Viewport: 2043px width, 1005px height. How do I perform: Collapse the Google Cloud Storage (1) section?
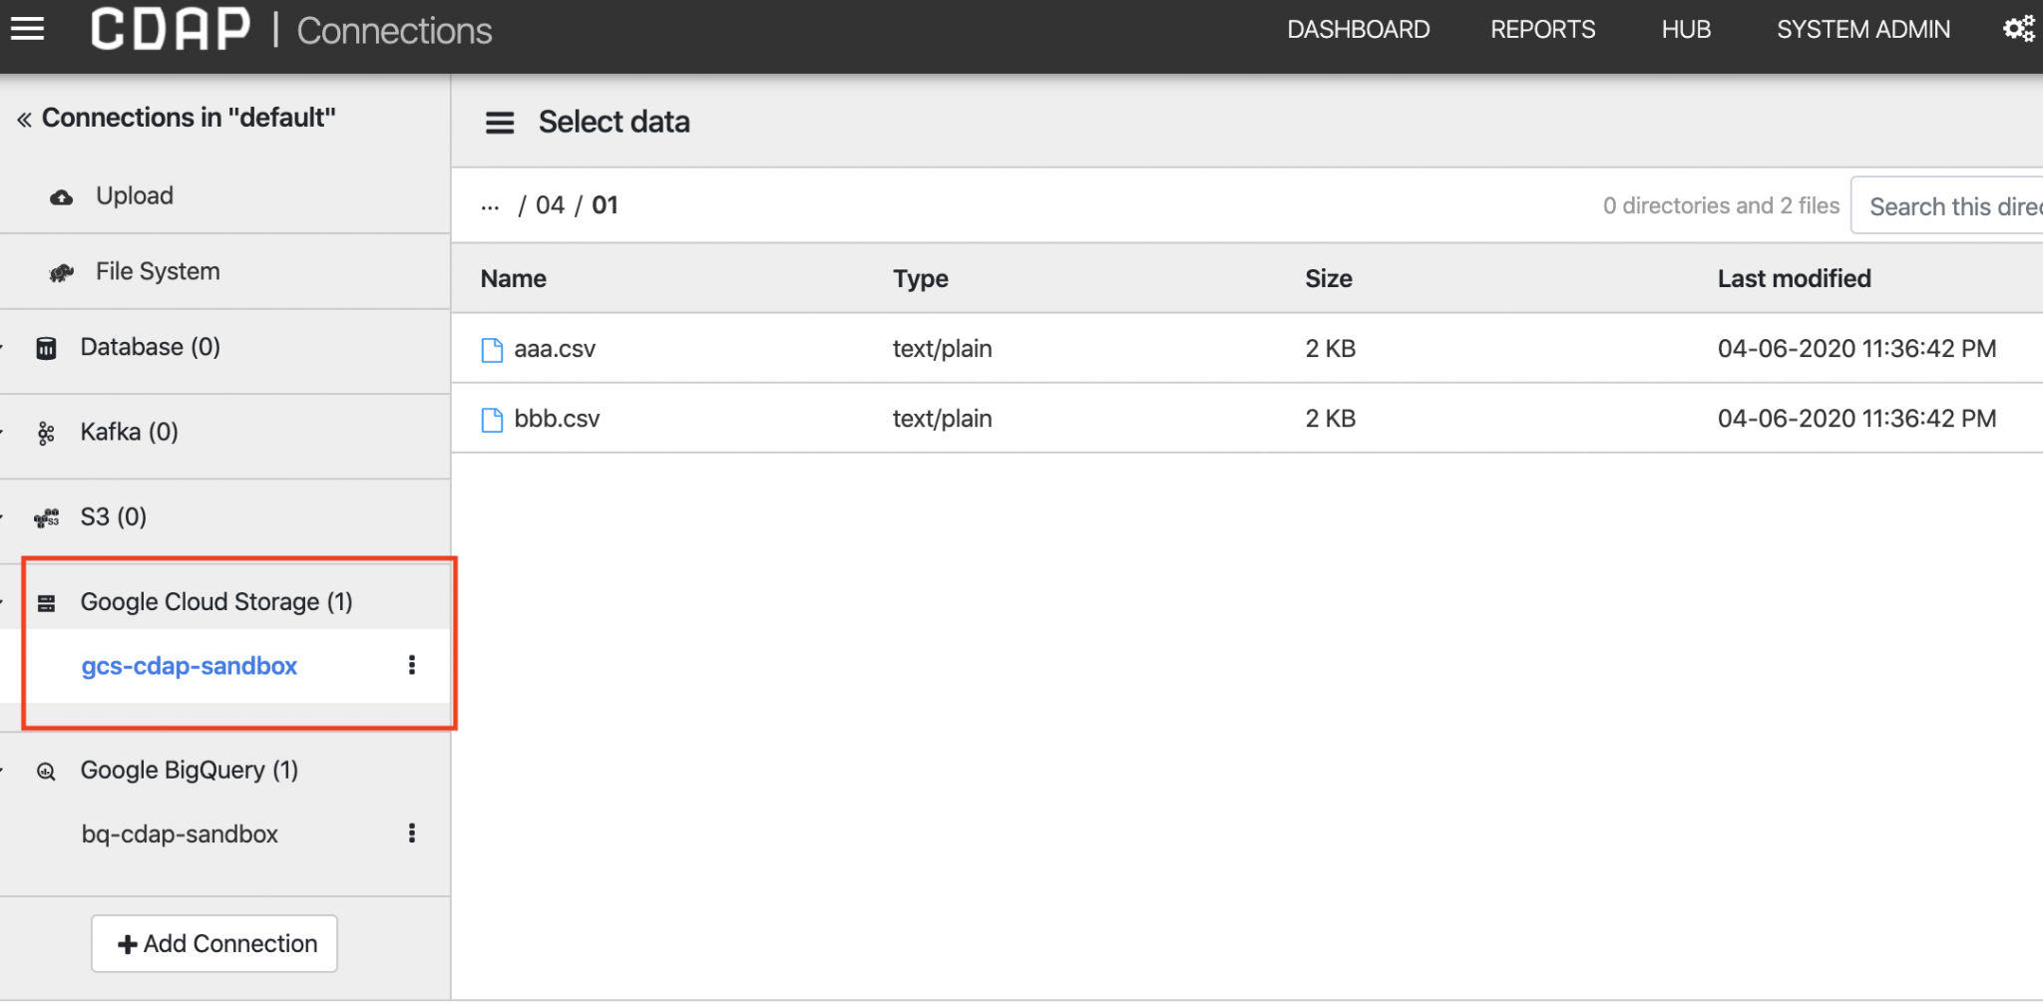pos(215,602)
